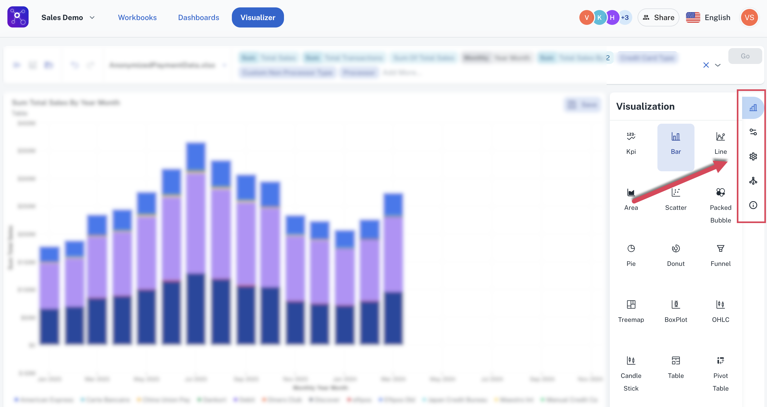Choose the OHLC chart visualization
767x407 pixels.
coord(720,312)
